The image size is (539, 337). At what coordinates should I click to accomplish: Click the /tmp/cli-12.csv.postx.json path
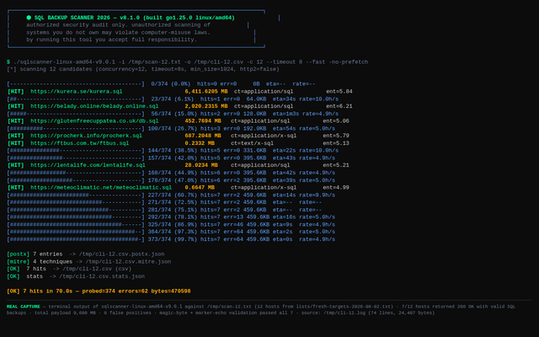coord(121,254)
